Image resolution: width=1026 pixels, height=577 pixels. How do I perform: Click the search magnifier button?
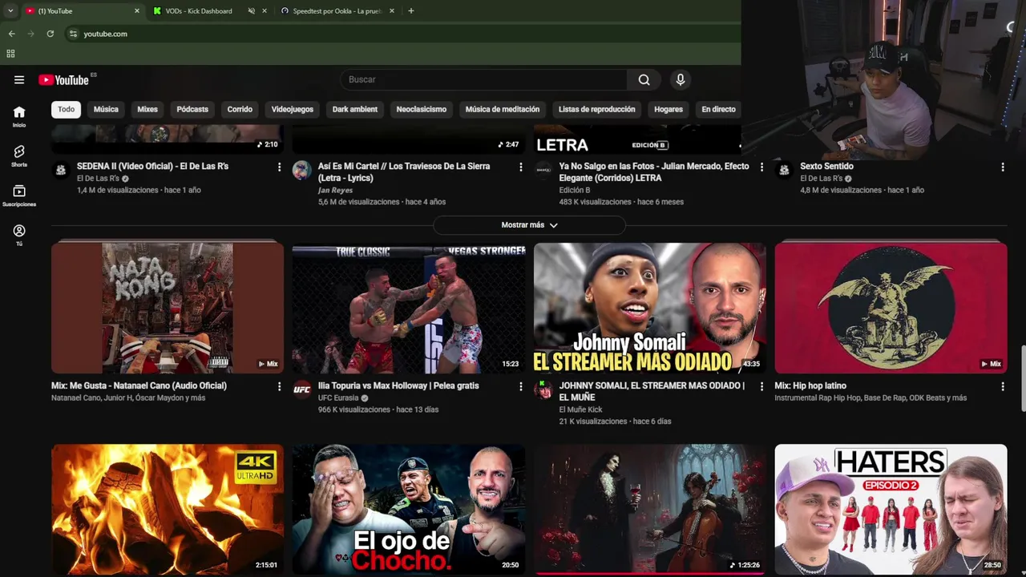(644, 79)
